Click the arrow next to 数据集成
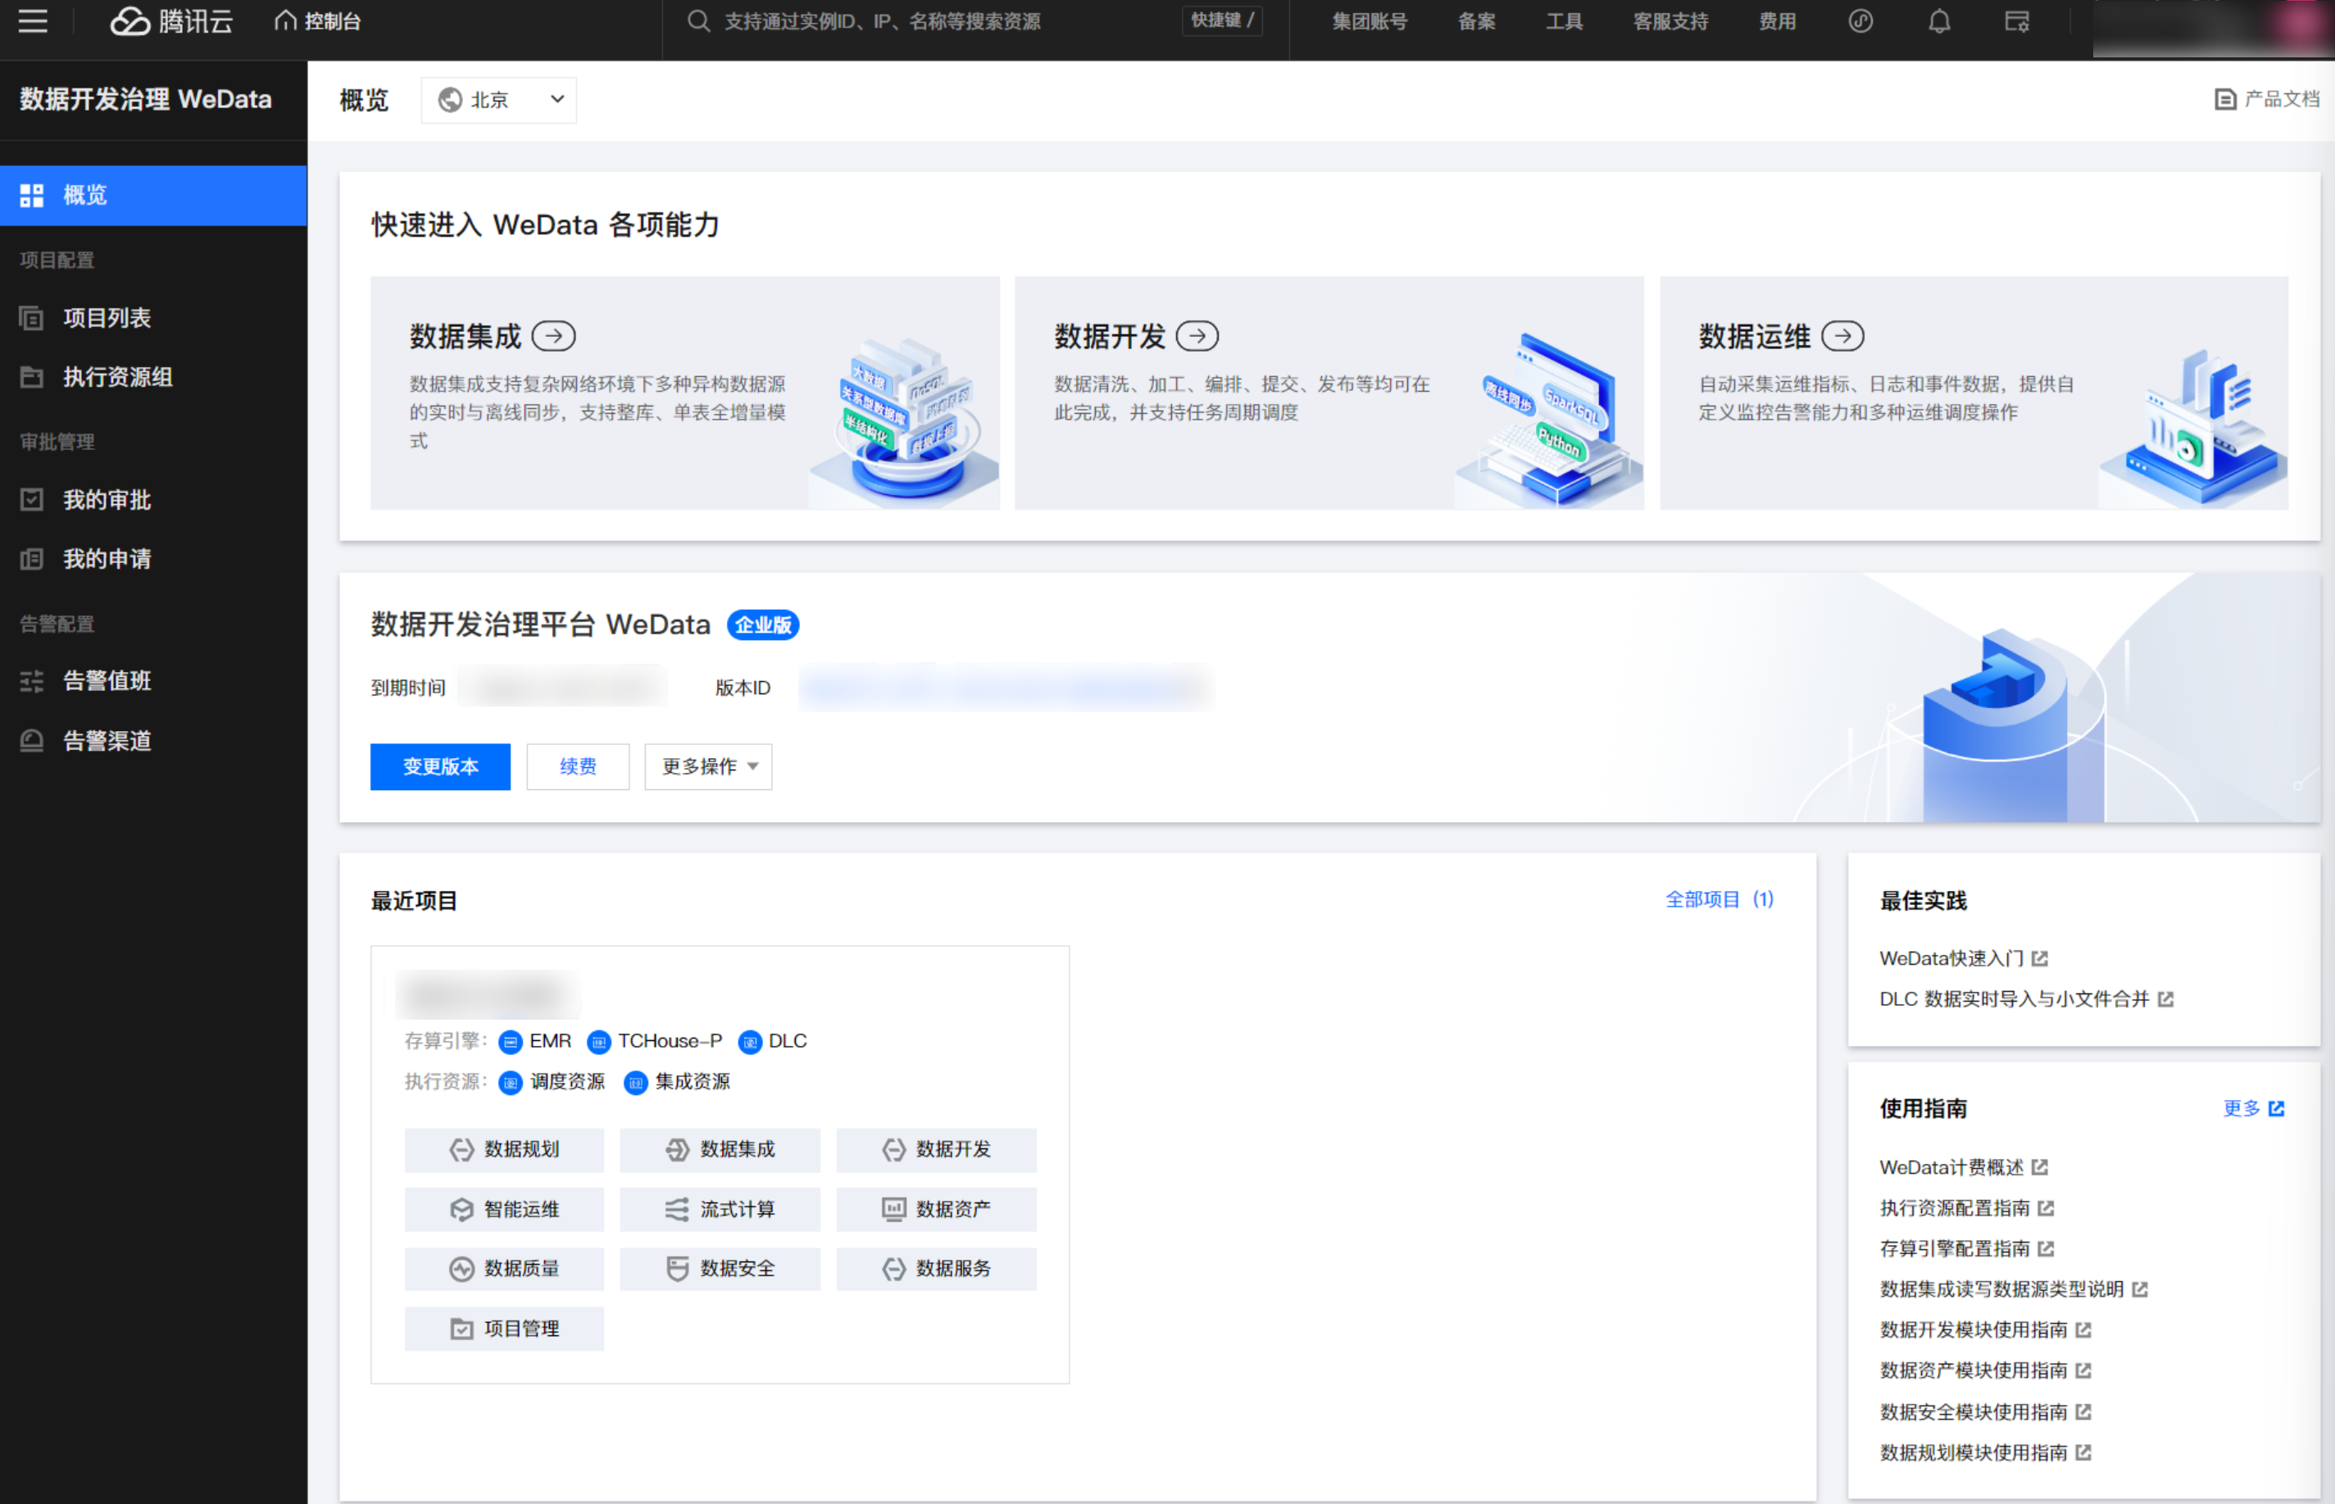Image resolution: width=2335 pixels, height=1504 pixels. pyautogui.click(x=554, y=336)
